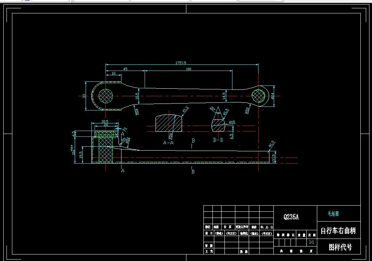Click the 45 dimension text
Image resolution: width=372 pixels, height=261 pixels.
(x=125, y=69)
